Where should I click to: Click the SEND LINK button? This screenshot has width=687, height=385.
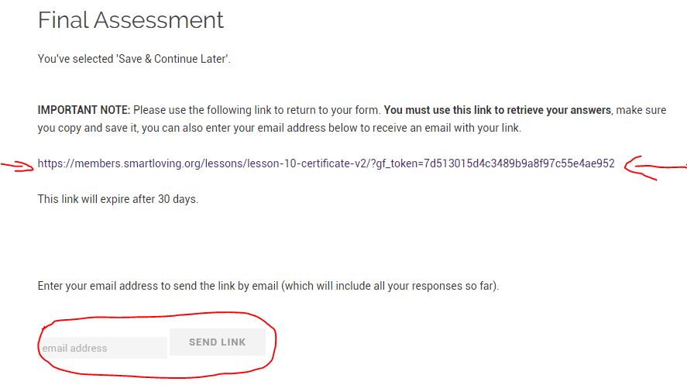217,342
